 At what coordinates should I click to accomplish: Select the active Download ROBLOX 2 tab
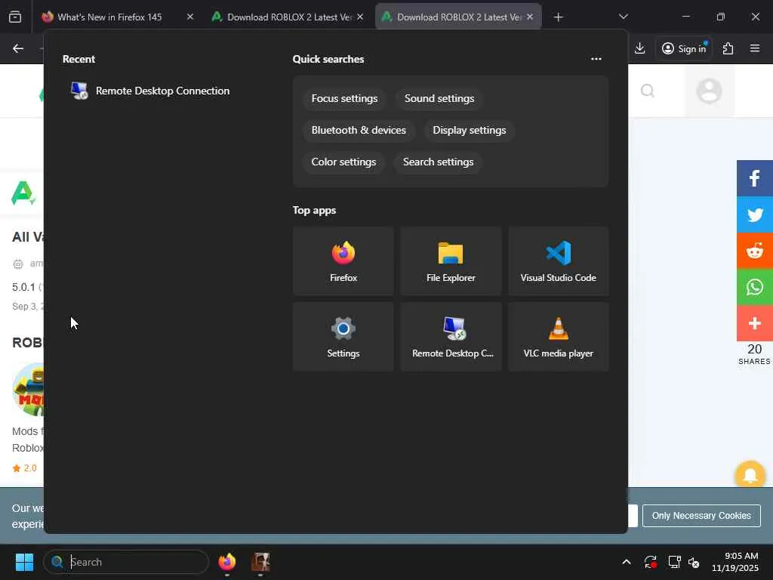pos(458,17)
